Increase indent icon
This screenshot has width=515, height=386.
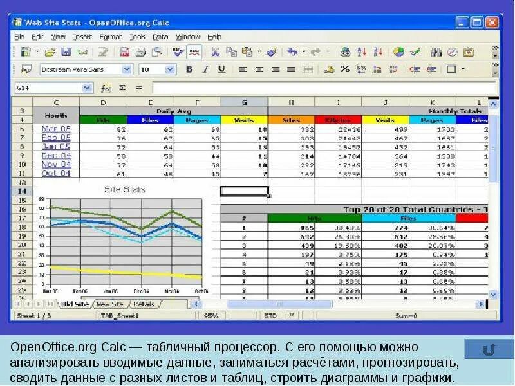(431, 69)
